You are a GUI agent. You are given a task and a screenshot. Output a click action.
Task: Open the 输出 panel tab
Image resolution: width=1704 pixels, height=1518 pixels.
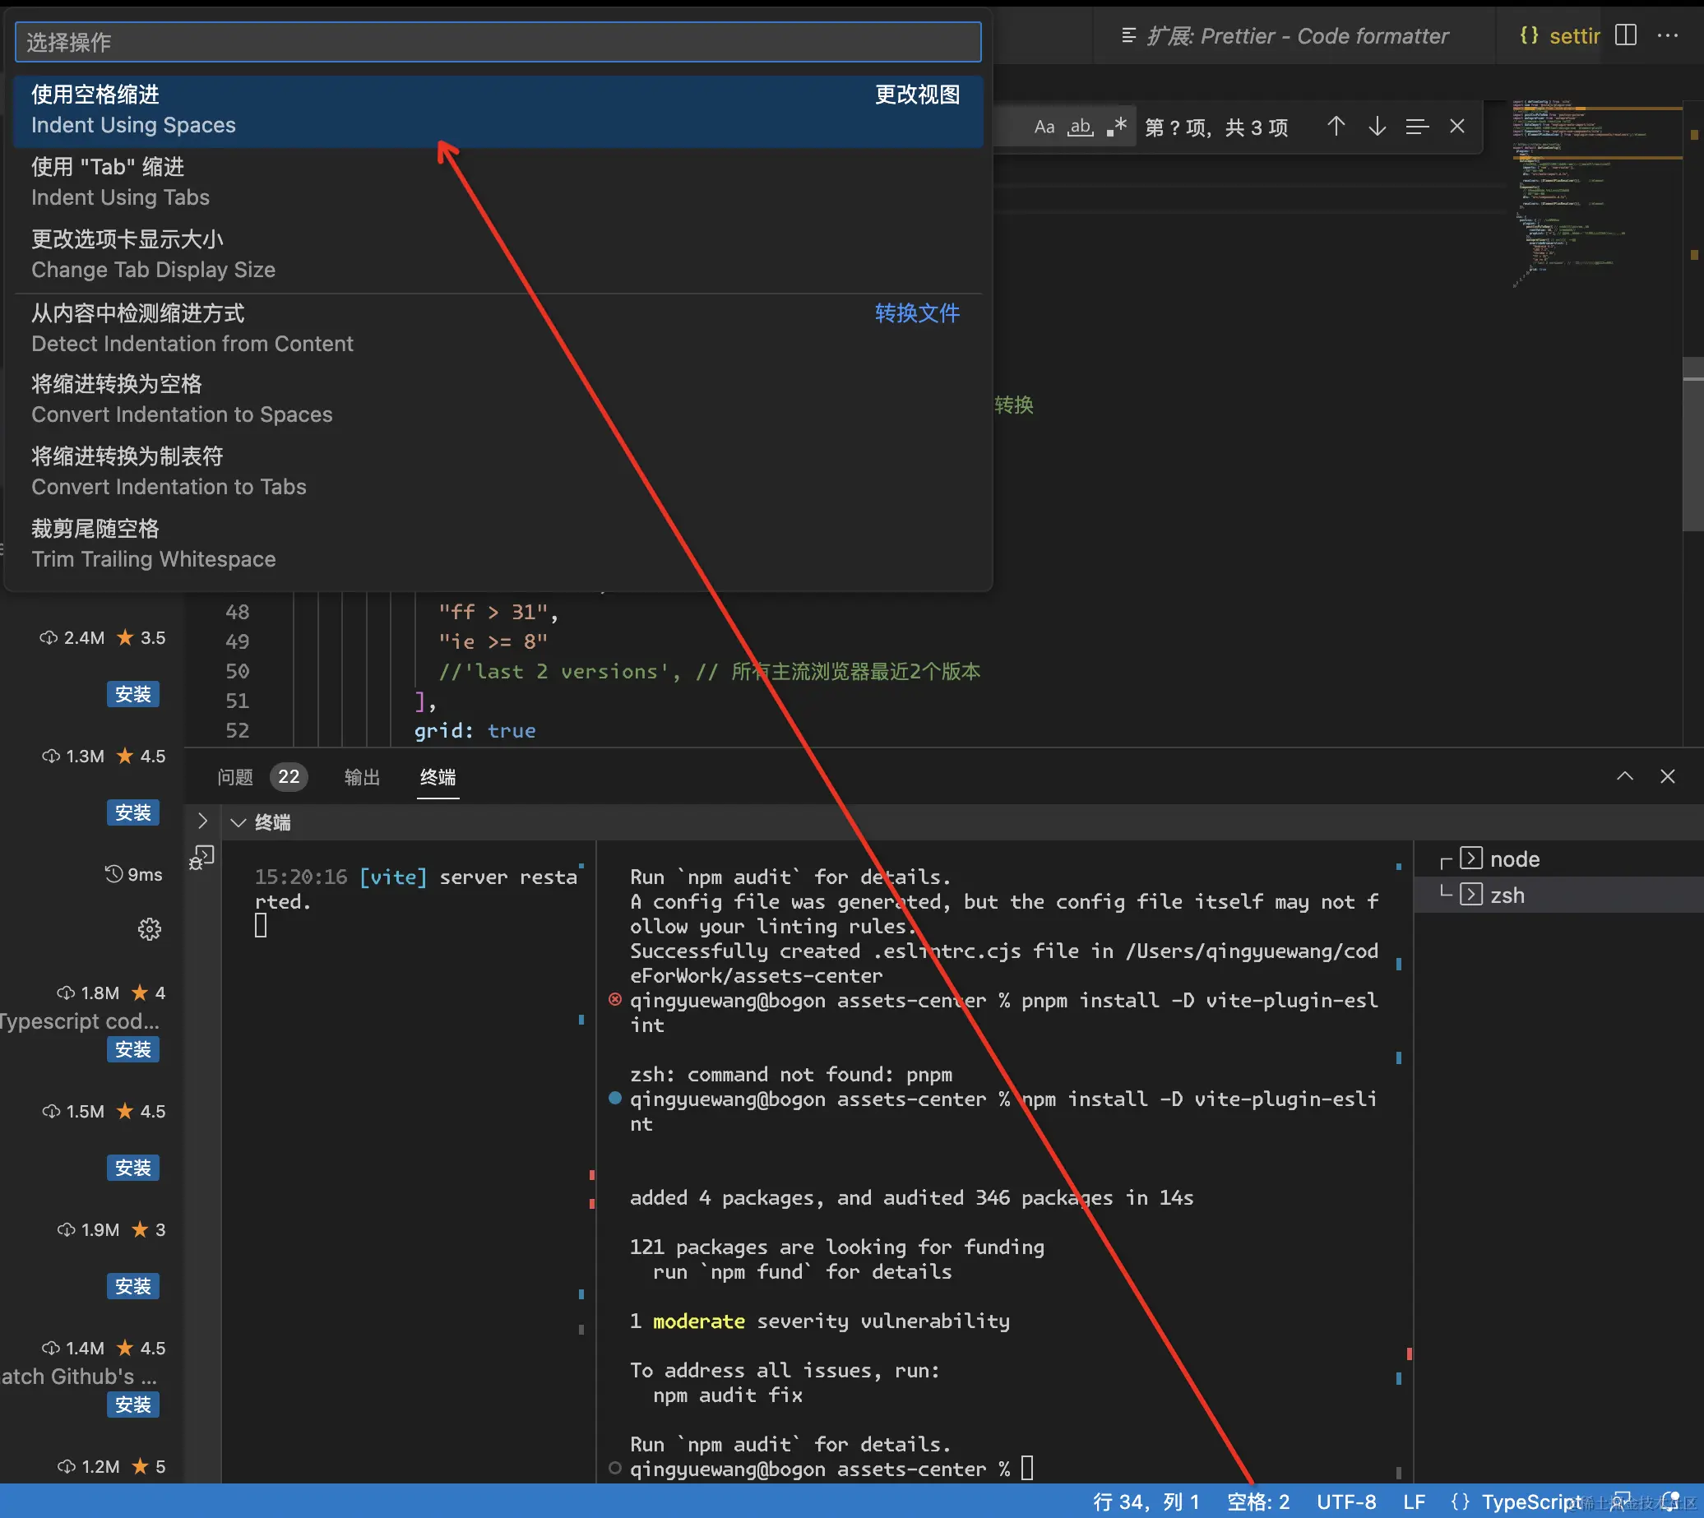click(x=362, y=777)
